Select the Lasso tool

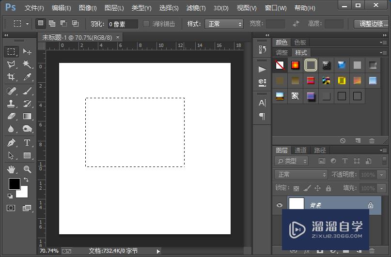pyautogui.click(x=11, y=64)
